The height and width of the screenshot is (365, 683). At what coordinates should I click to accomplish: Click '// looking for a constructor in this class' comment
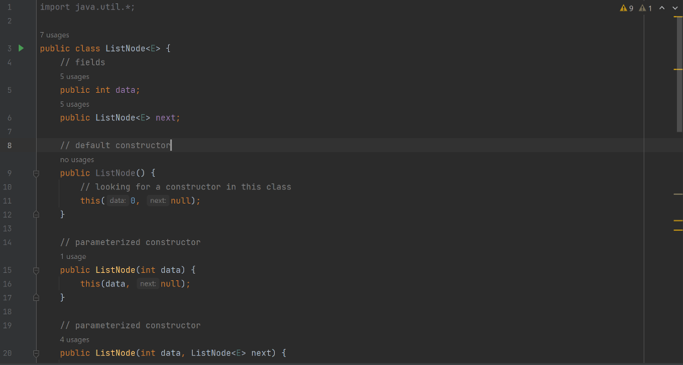click(x=185, y=187)
